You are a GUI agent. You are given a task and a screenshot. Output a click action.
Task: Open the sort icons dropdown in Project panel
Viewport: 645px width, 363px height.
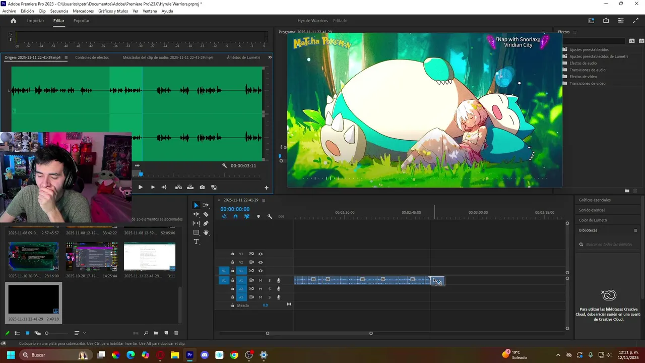(x=79, y=333)
